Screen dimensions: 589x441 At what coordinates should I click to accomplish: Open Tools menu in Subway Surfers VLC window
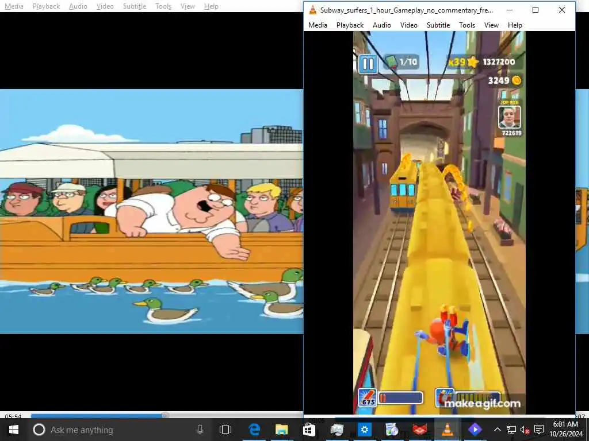(467, 25)
